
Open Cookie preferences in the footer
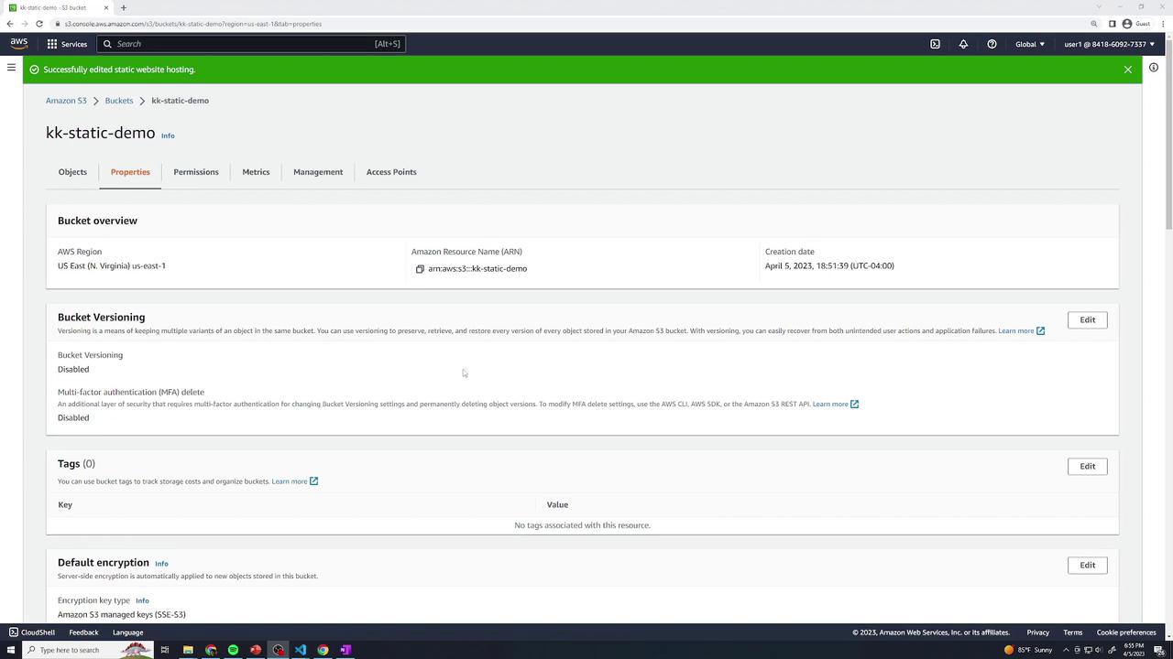point(1126,632)
